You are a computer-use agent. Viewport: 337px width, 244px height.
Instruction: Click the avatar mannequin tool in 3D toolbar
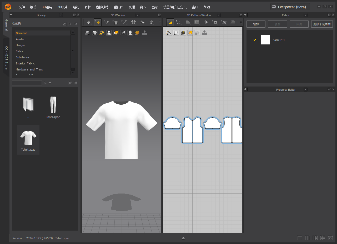[151, 22]
